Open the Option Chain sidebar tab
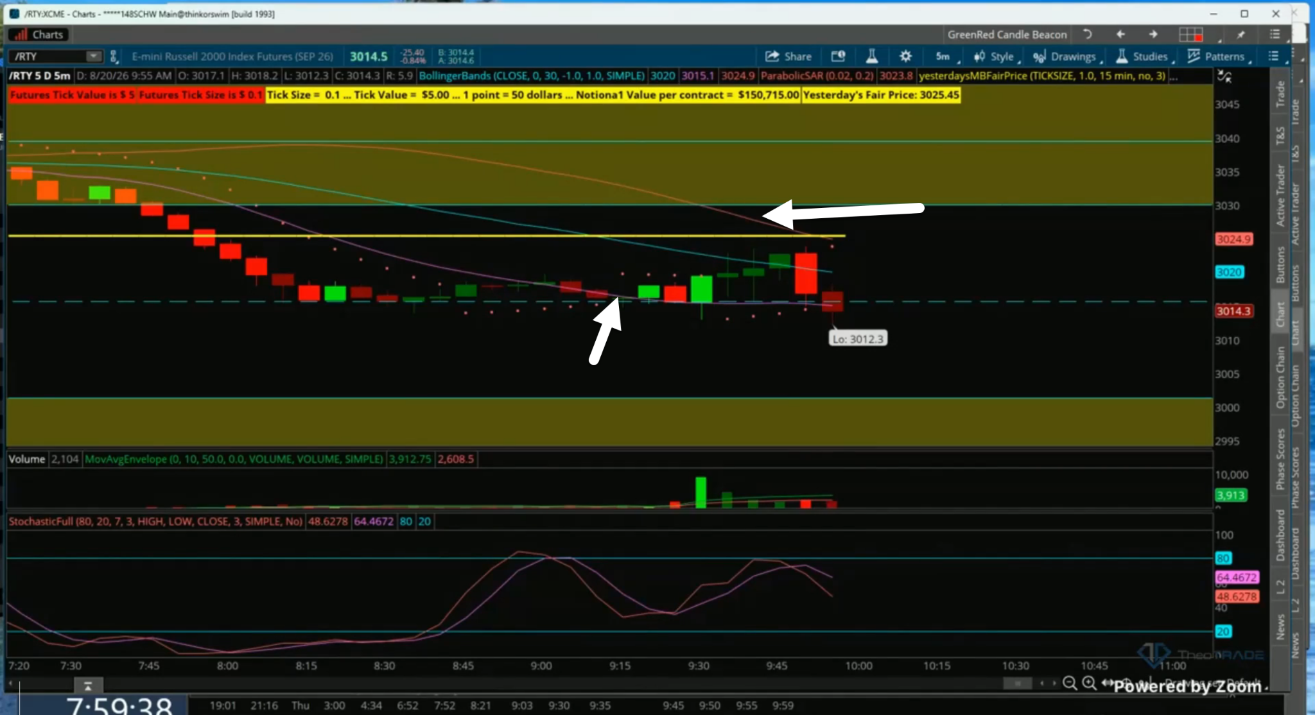Viewport: 1315px width, 715px height. 1280,377
